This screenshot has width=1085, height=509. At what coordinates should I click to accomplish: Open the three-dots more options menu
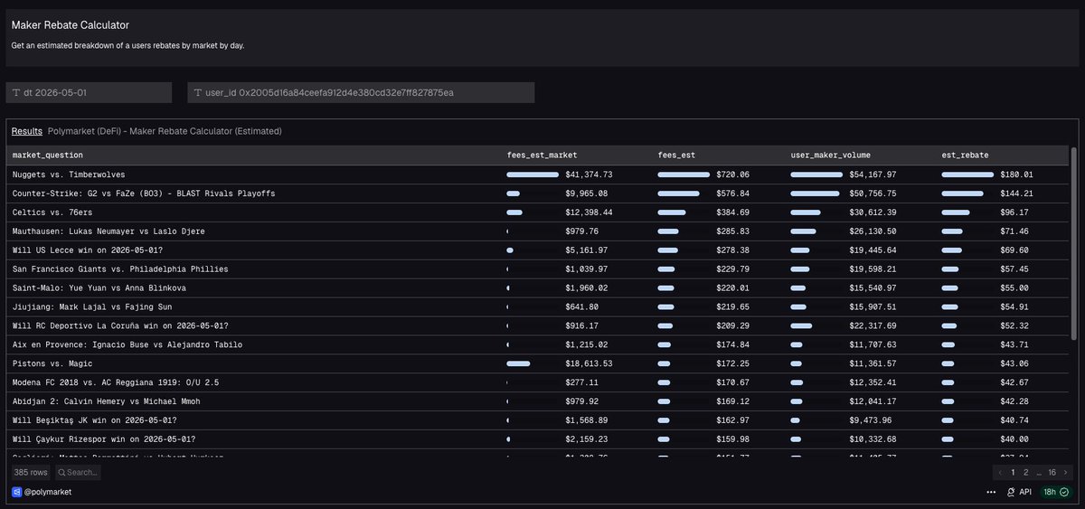(992, 492)
